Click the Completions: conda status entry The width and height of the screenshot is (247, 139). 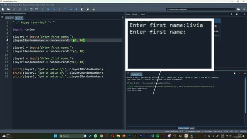(x=192, y=131)
